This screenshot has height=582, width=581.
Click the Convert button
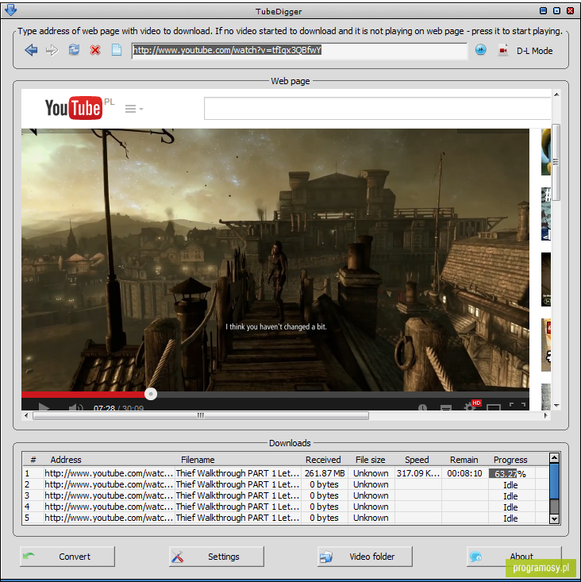67,557
